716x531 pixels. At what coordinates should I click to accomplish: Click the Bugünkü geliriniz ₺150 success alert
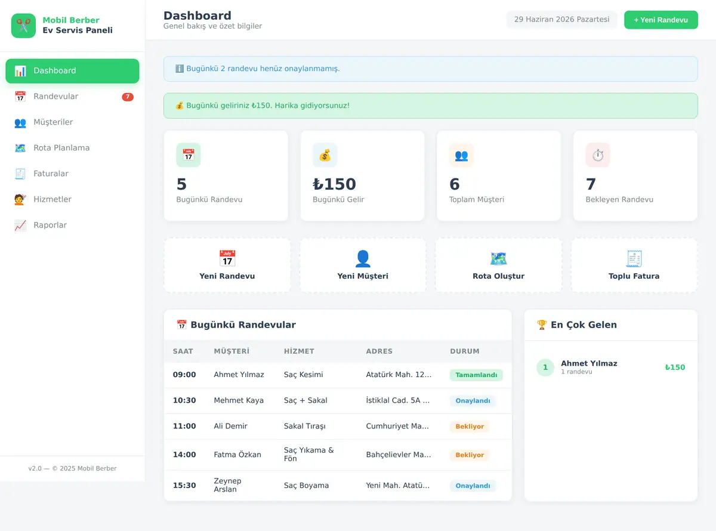click(x=430, y=106)
